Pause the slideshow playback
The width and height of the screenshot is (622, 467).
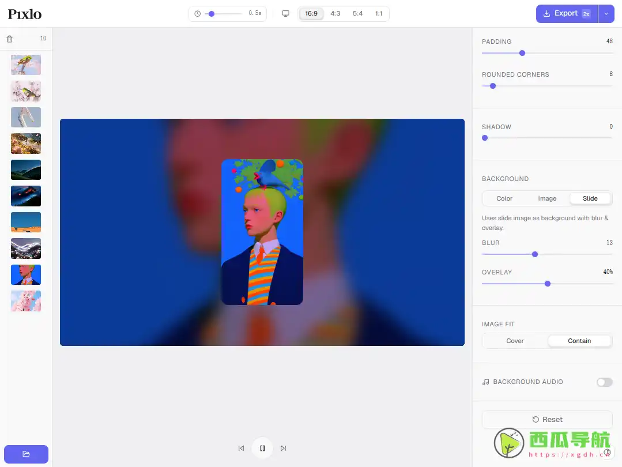point(262,448)
